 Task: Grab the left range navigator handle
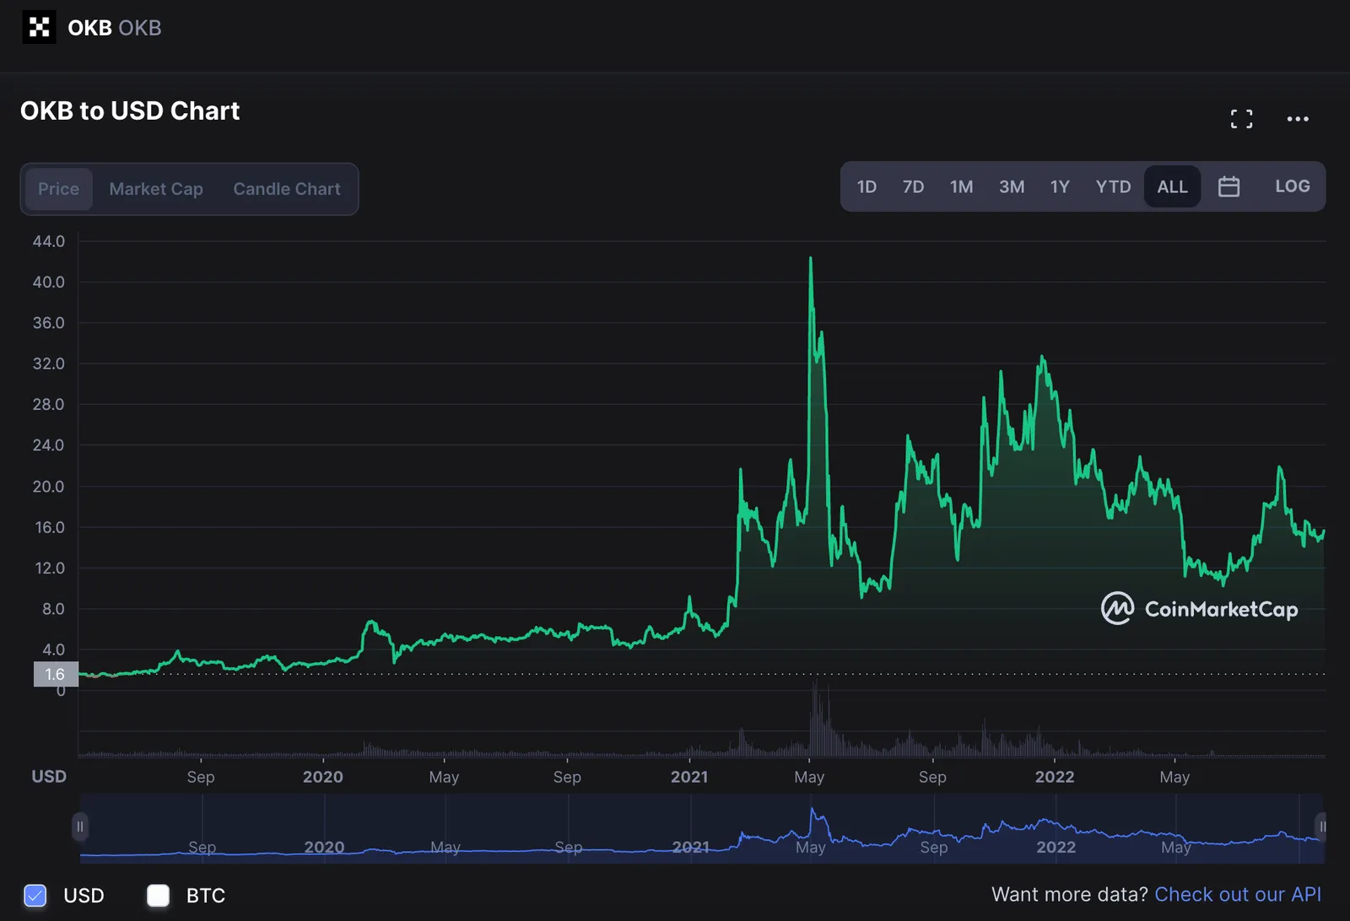[x=80, y=827]
